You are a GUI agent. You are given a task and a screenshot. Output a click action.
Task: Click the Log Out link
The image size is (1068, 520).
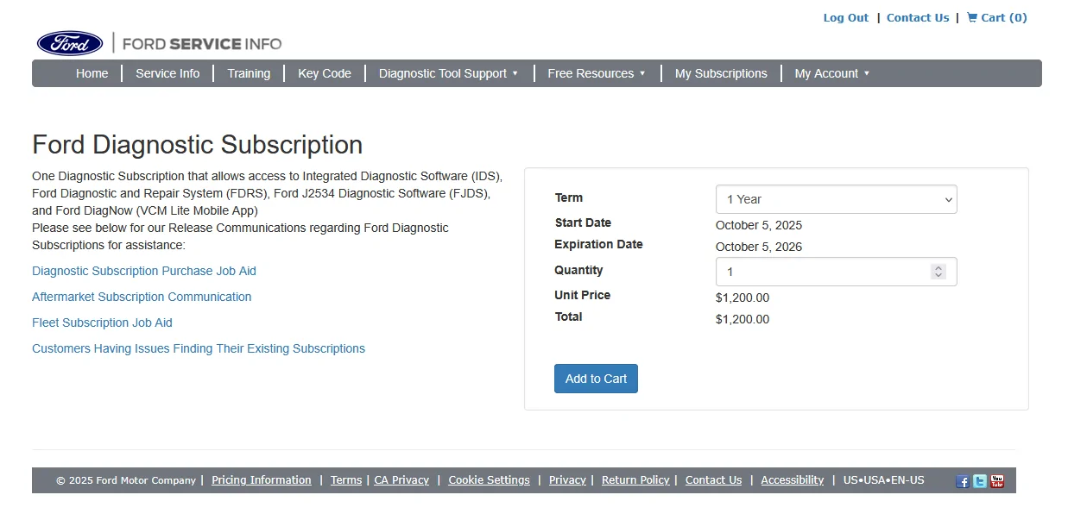[x=845, y=18]
